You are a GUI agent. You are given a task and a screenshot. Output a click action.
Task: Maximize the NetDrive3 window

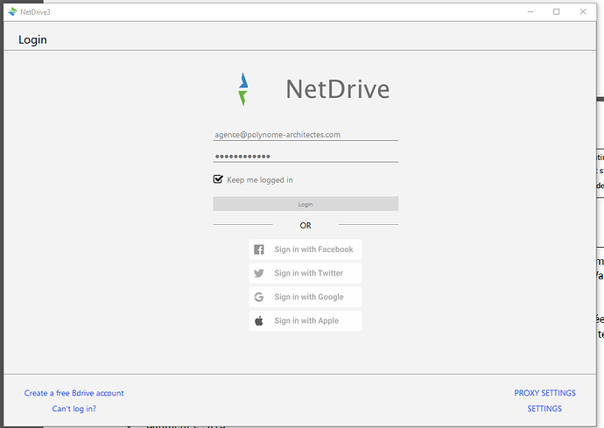556,12
